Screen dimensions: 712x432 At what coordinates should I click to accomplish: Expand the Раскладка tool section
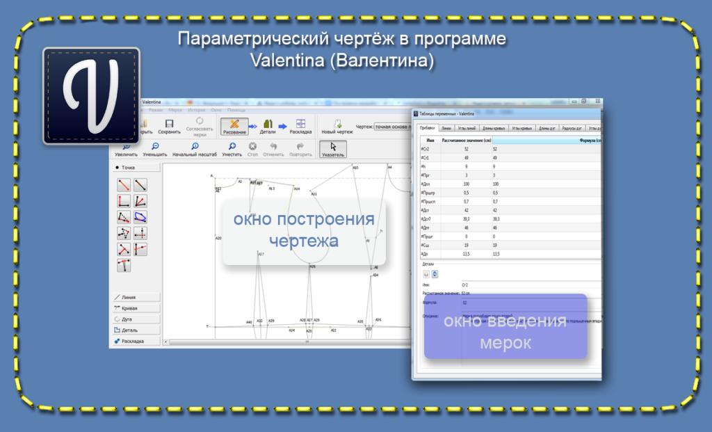click(136, 341)
